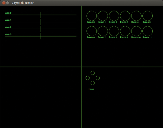Click the 'Joystick tester' window title
The width and height of the screenshot is (163, 128).
pos(23,3)
